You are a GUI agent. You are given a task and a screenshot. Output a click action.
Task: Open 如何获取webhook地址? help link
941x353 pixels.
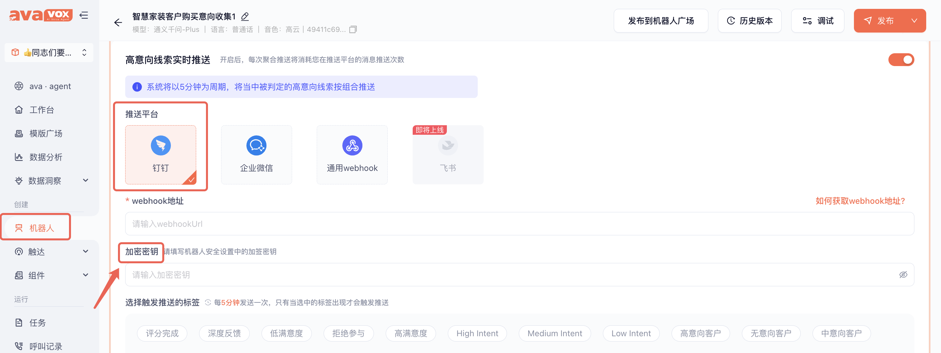click(x=860, y=201)
